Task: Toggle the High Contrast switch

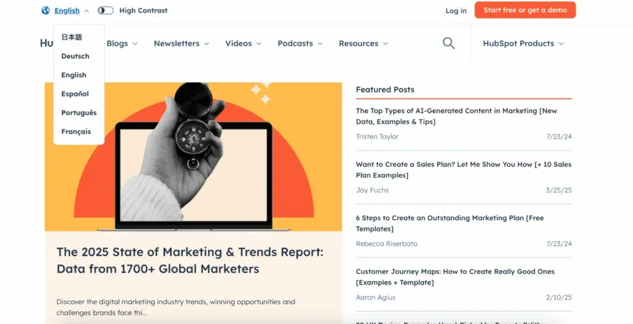Action: 106,11
